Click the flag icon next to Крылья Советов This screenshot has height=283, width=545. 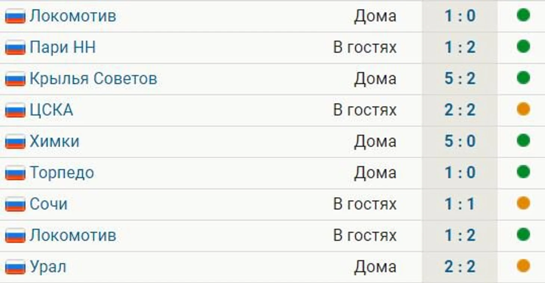pos(15,79)
